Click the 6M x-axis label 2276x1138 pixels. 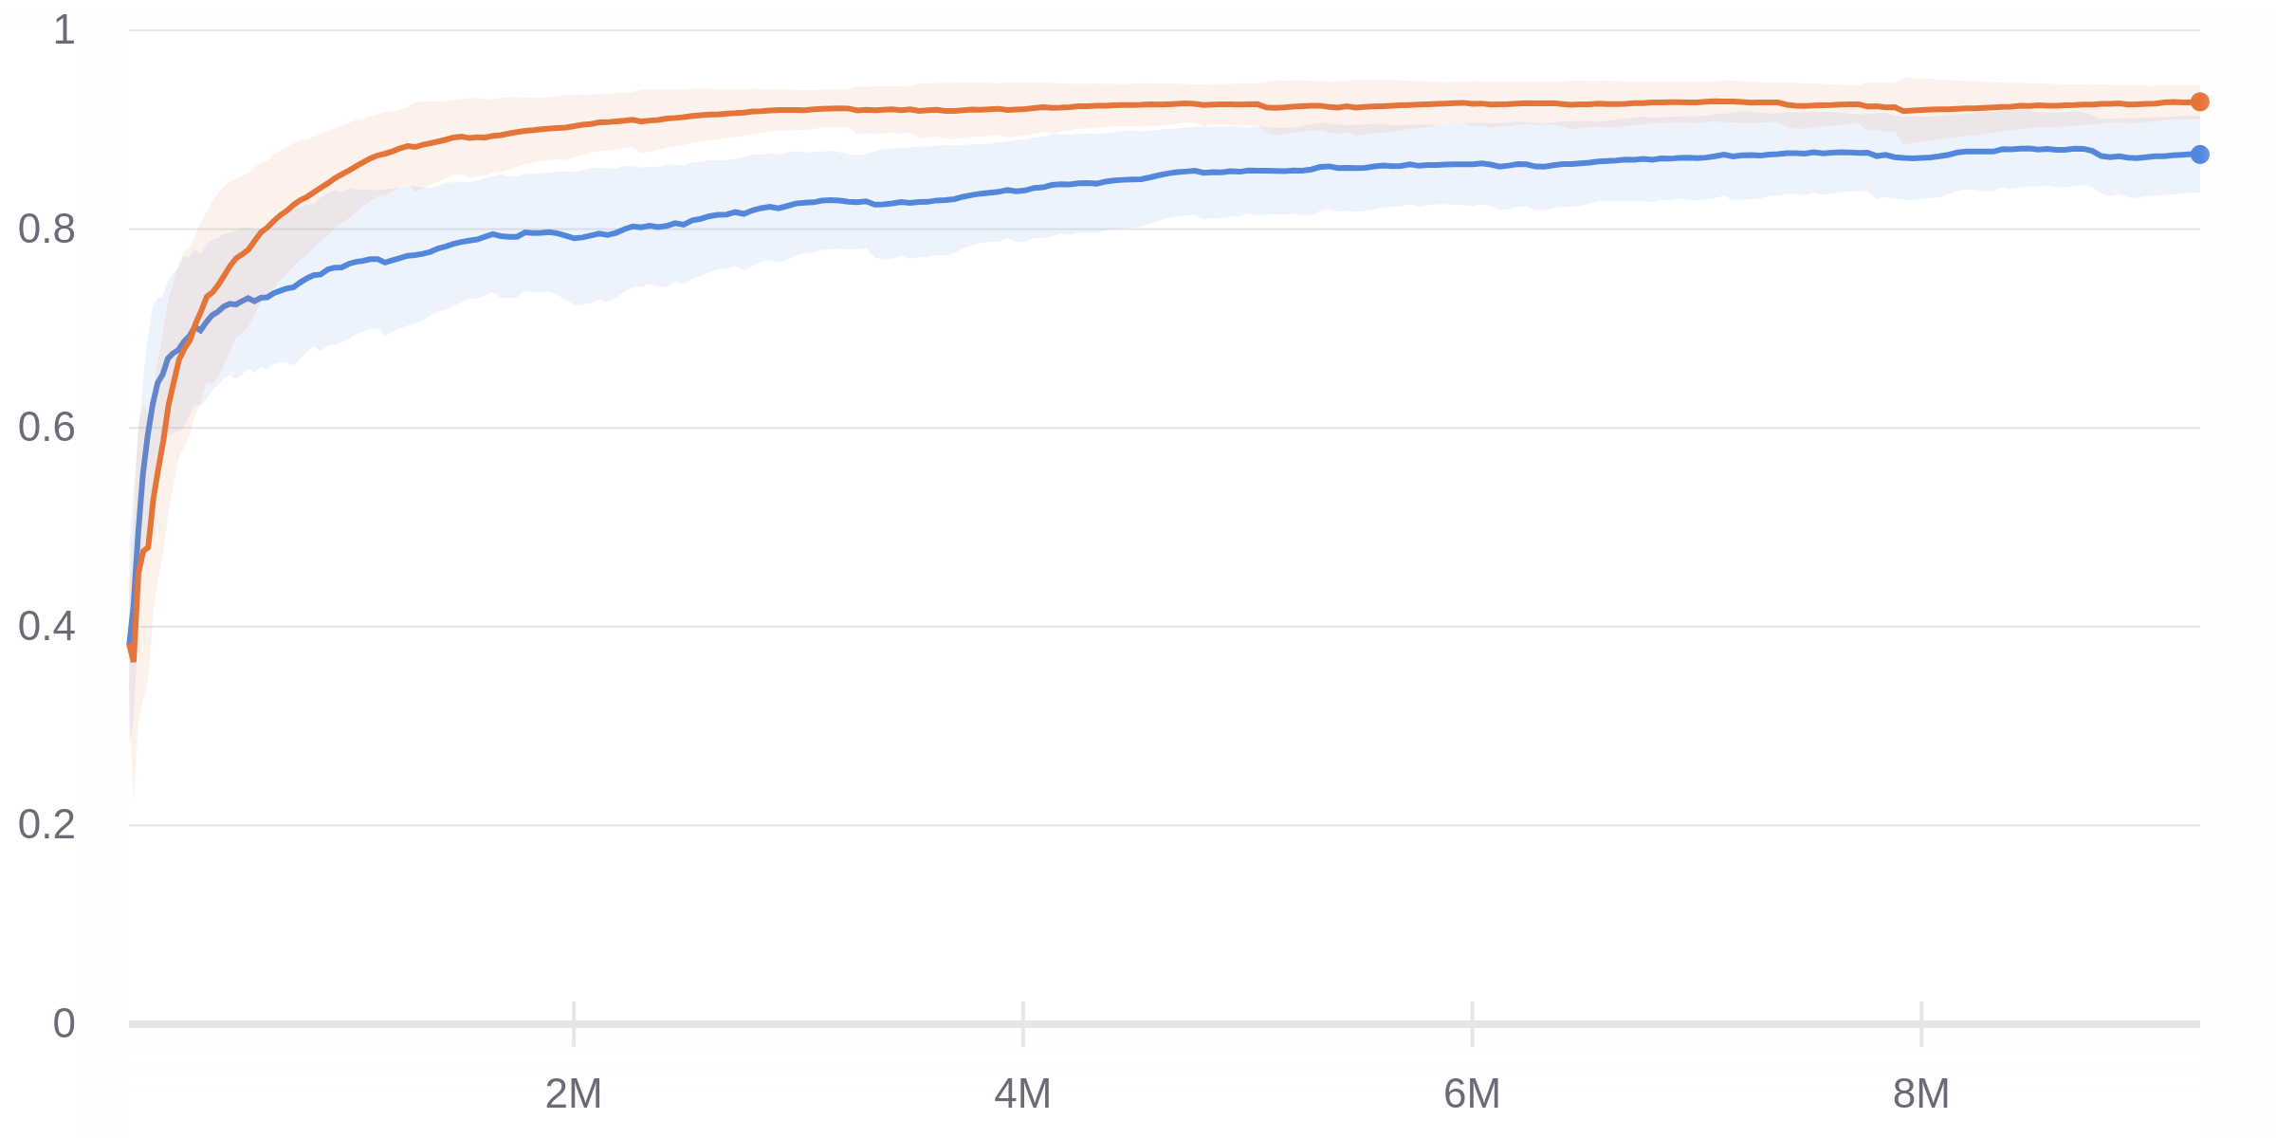pyautogui.click(x=1472, y=1094)
